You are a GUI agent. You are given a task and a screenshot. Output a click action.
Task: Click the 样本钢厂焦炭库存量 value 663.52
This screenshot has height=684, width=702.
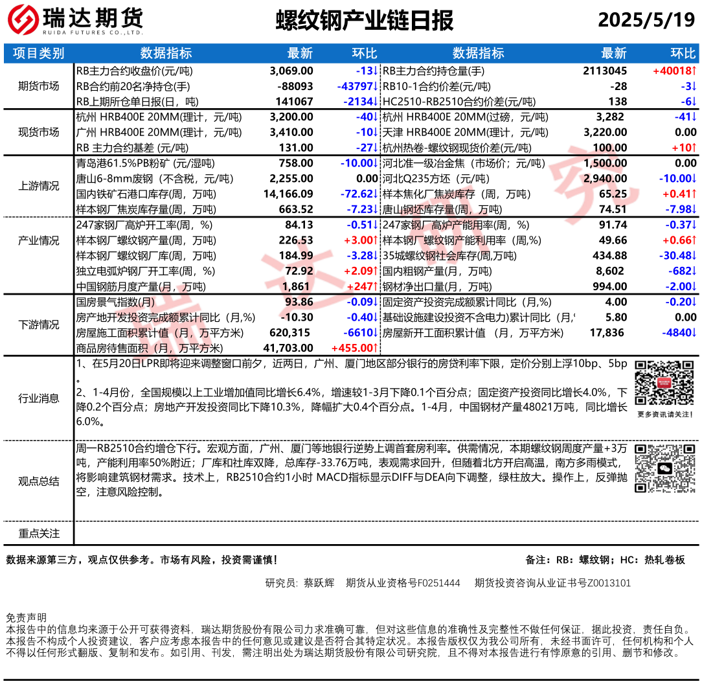(296, 210)
